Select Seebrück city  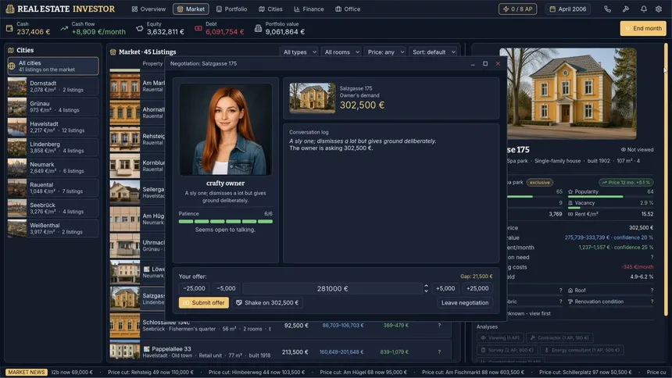(x=52, y=209)
